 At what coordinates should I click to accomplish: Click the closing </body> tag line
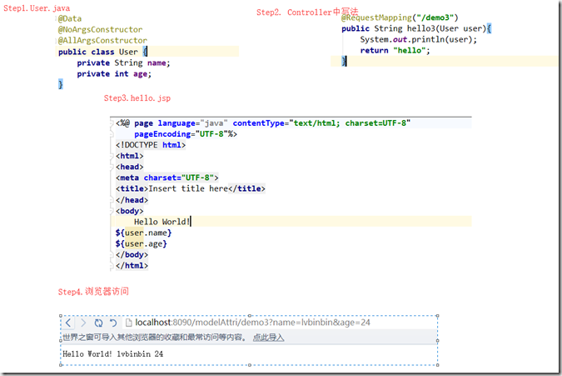[132, 255]
